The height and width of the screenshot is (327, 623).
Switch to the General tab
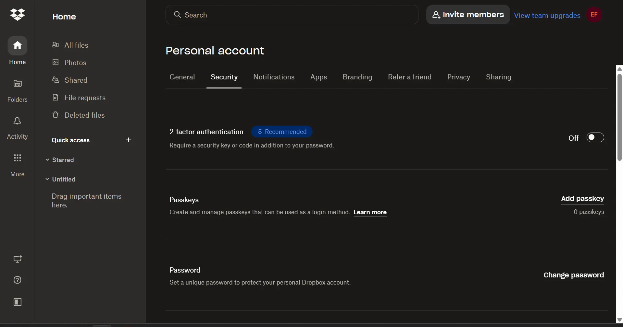(182, 77)
